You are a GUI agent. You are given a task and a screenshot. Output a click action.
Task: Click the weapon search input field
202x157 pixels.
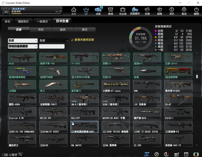coord(52,47)
